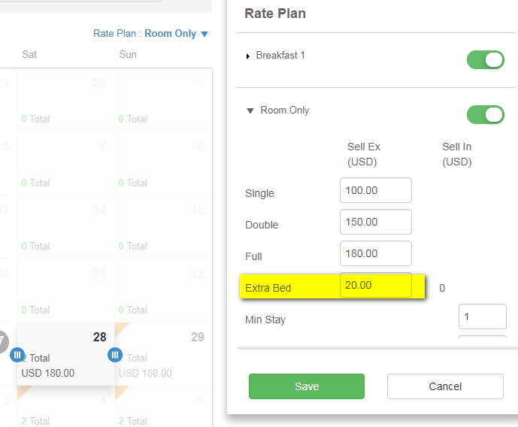Select the Extra Bed rate field

coord(376,285)
